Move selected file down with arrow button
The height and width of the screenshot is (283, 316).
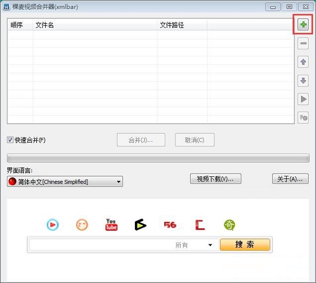(x=303, y=81)
